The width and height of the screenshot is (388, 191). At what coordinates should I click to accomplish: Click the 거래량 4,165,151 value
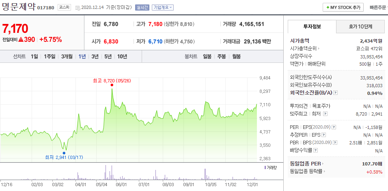(x=252, y=24)
